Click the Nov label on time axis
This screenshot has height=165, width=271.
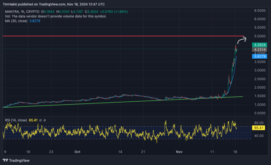179,152
